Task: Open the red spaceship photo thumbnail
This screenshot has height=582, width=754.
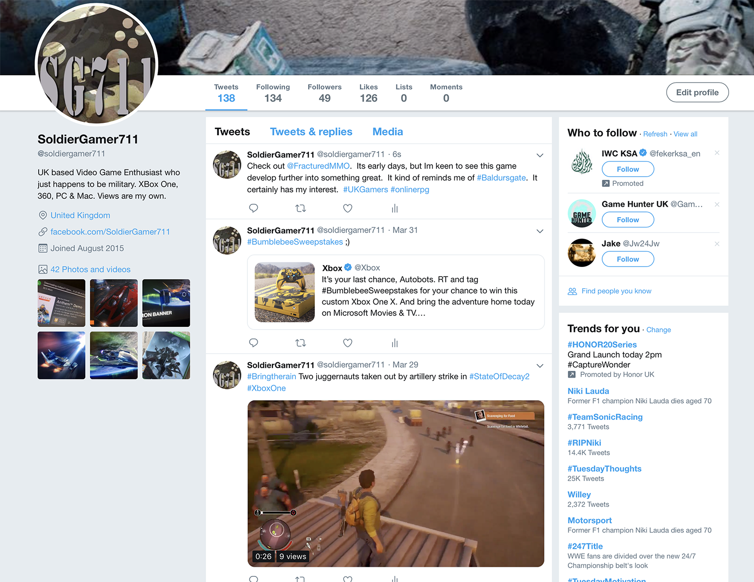Action: 114,303
